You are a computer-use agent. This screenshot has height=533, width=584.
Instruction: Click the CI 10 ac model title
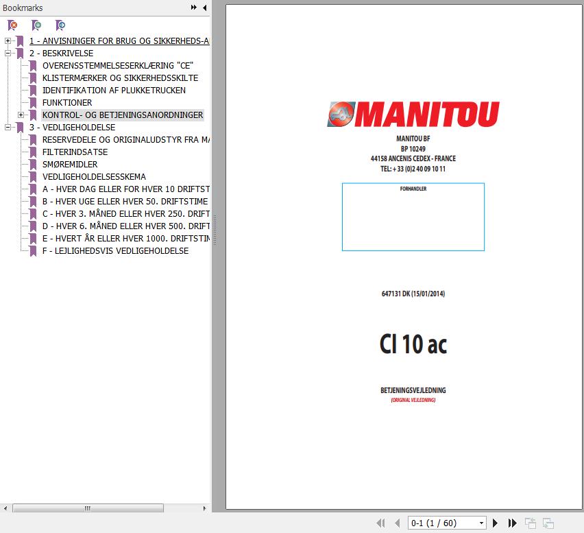coord(413,344)
